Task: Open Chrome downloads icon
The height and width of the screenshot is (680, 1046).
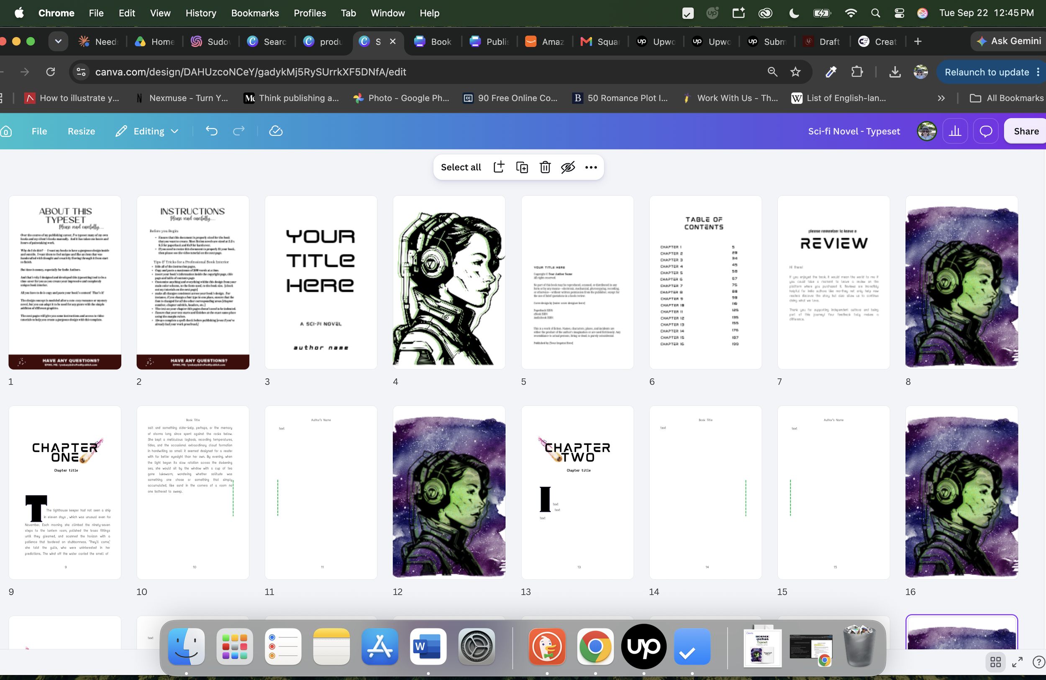Action: pos(895,72)
